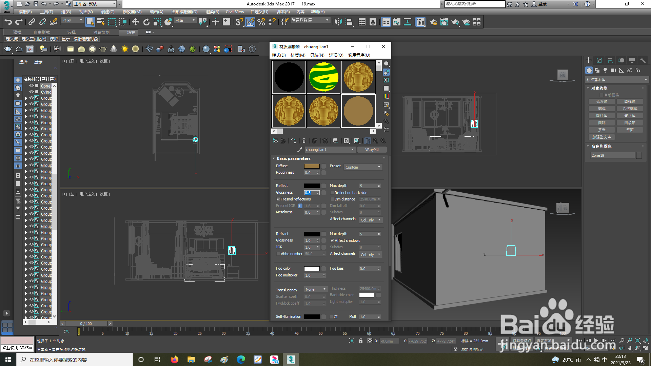651x367 pixels.
Task: Enable Reflect on back side
Action: tap(332, 193)
